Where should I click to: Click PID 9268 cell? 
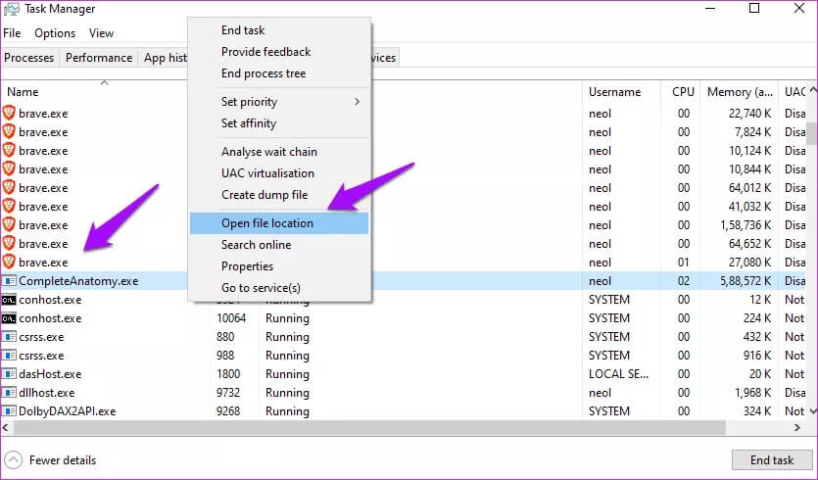coord(228,411)
